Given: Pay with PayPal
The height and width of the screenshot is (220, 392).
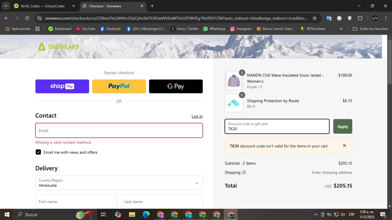Looking at the screenshot, I should [x=119, y=86].
